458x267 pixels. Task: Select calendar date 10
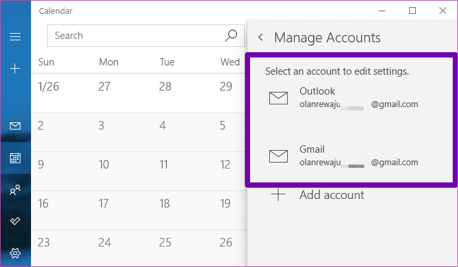pos(104,165)
